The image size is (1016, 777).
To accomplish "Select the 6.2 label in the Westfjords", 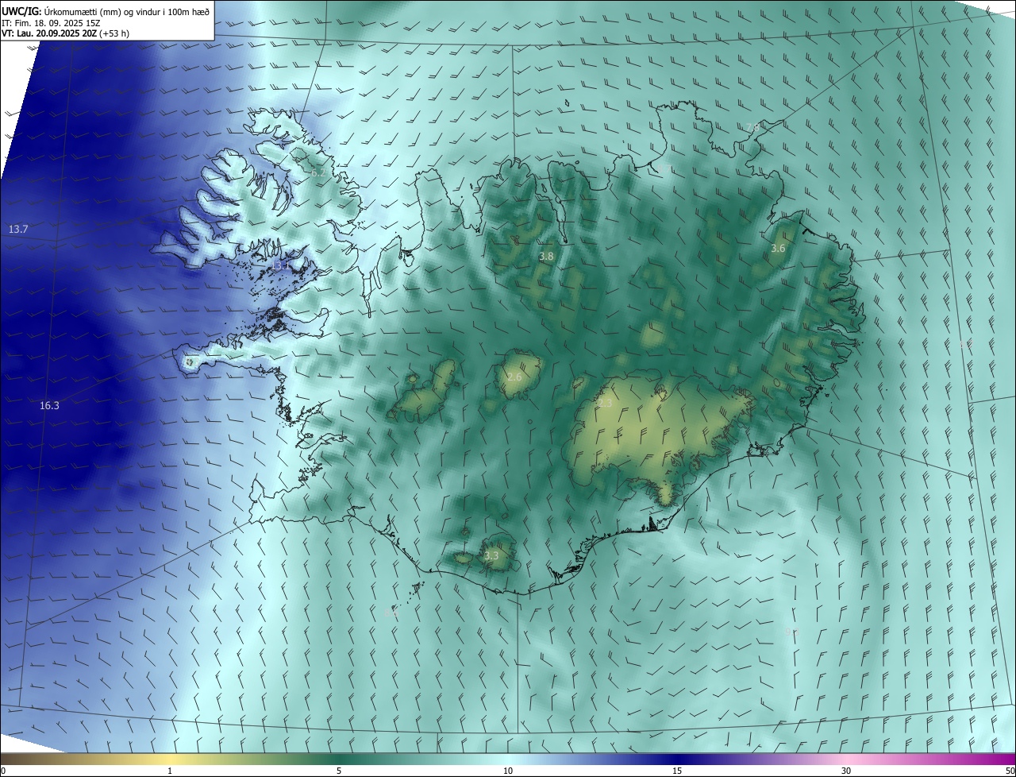I will 318,172.
